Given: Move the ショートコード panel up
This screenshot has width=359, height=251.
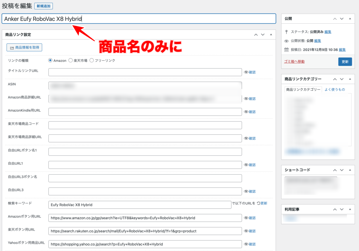Looking at the screenshot, I should (335, 170).
